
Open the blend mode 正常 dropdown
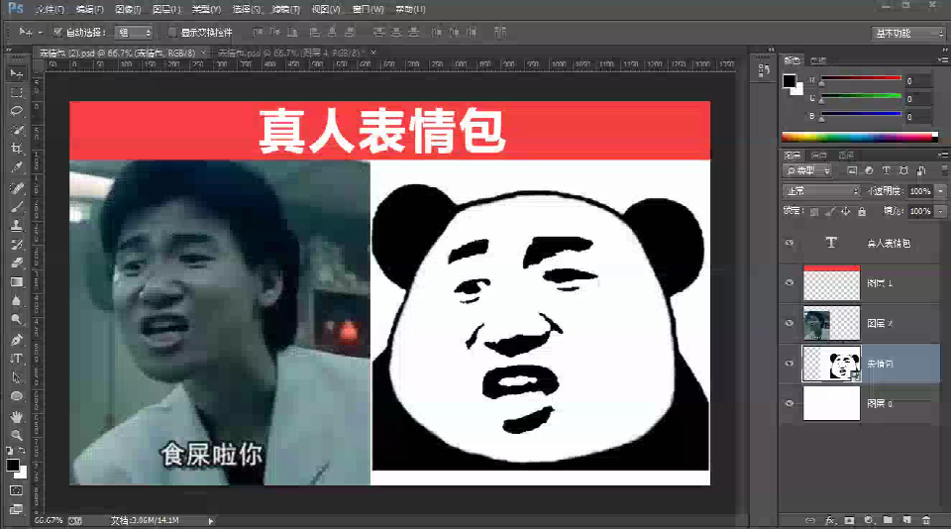[821, 191]
